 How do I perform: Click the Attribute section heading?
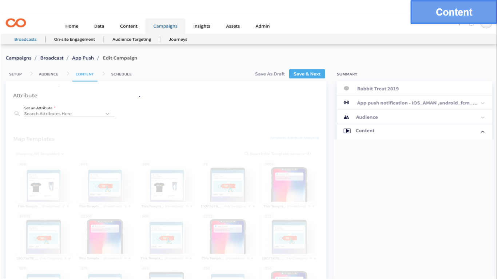[25, 96]
